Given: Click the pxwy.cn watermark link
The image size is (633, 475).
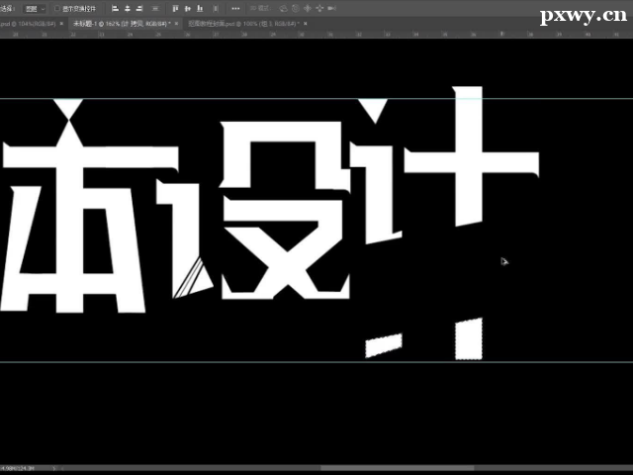Looking at the screenshot, I should 580,17.
